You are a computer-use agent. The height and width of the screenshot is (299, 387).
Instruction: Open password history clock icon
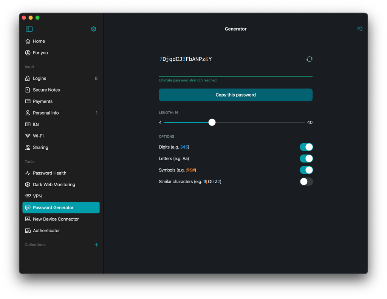(360, 29)
